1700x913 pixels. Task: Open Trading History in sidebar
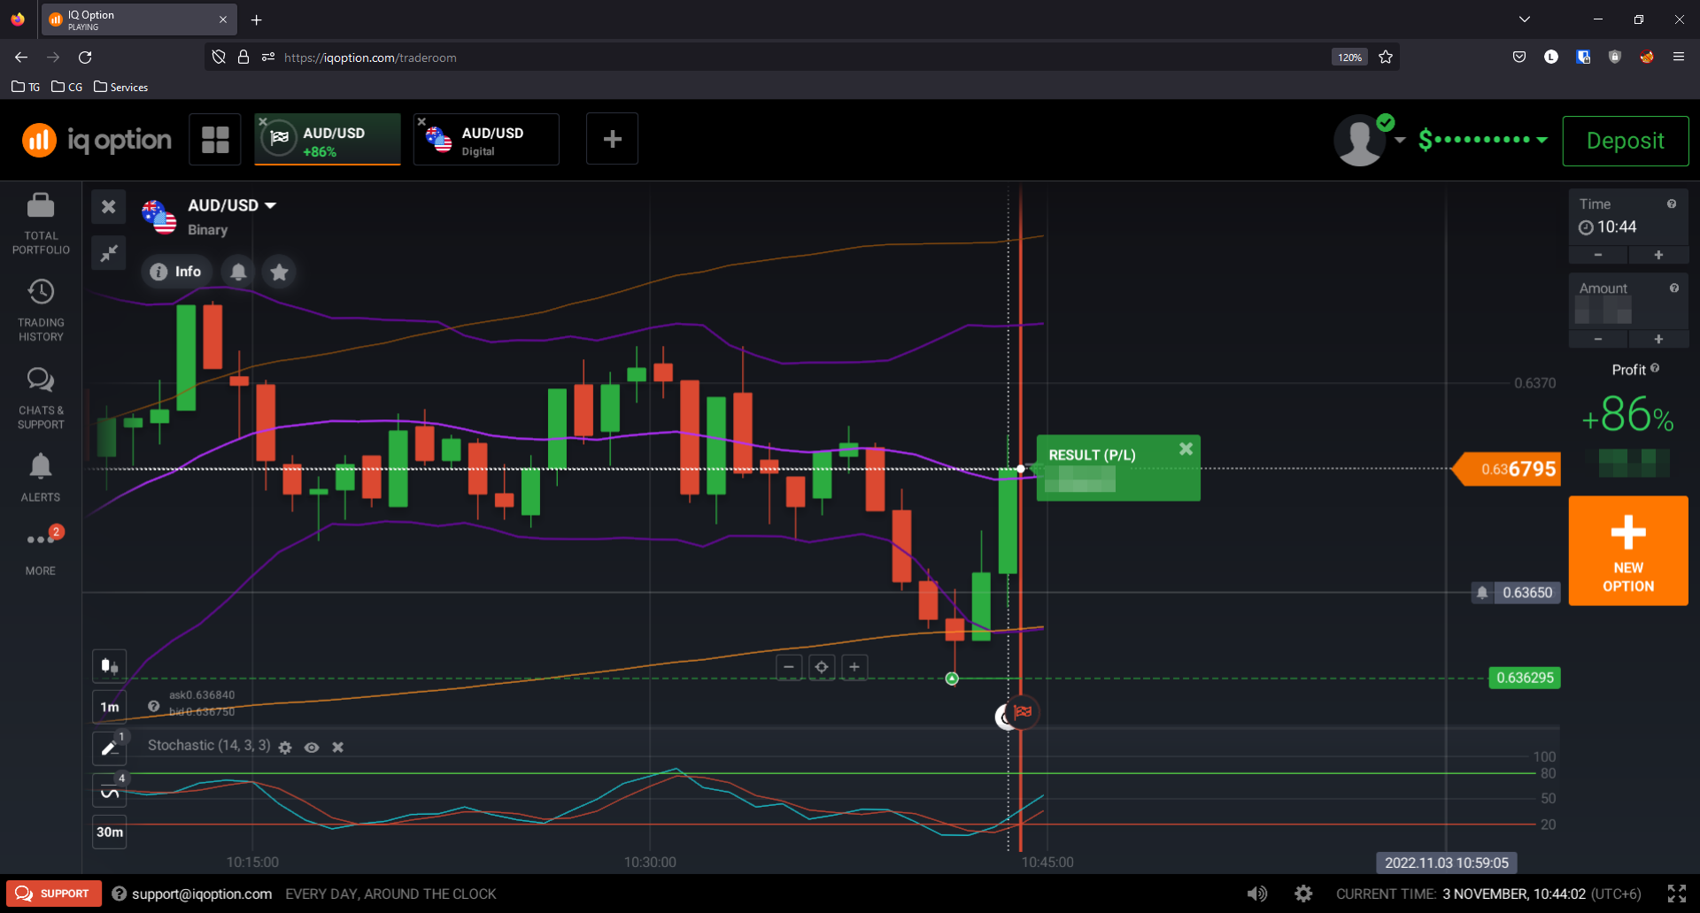point(41,311)
